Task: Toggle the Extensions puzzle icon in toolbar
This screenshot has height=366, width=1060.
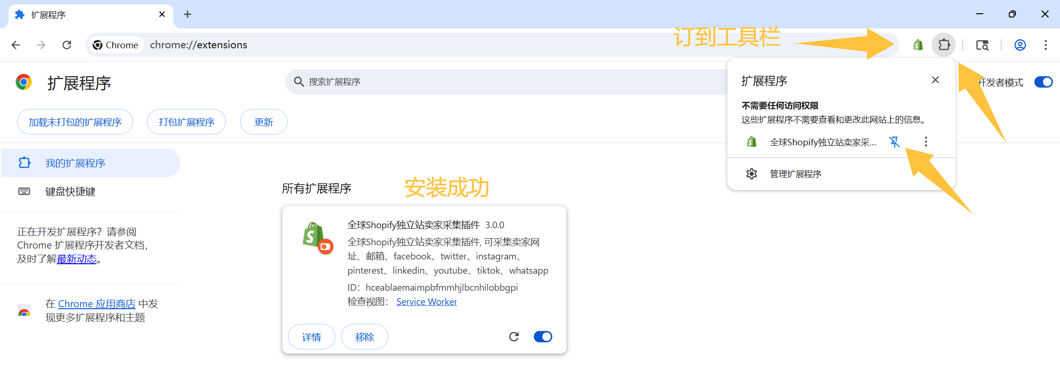Action: [x=944, y=45]
